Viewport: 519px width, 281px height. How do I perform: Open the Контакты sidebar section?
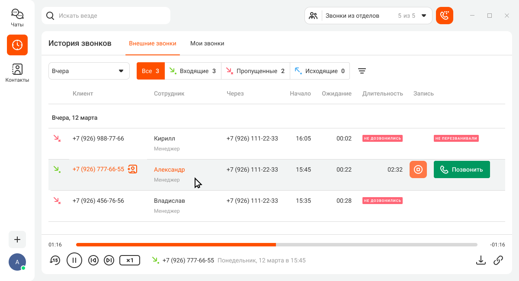tap(17, 73)
